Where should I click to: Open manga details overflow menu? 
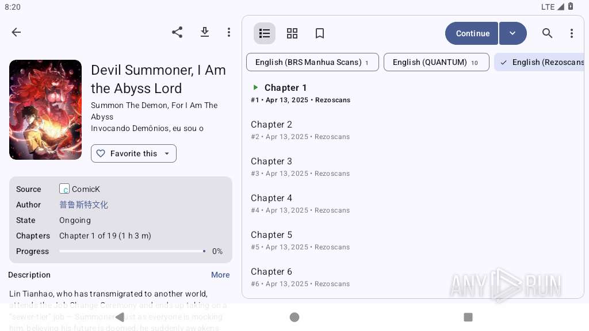click(x=229, y=32)
